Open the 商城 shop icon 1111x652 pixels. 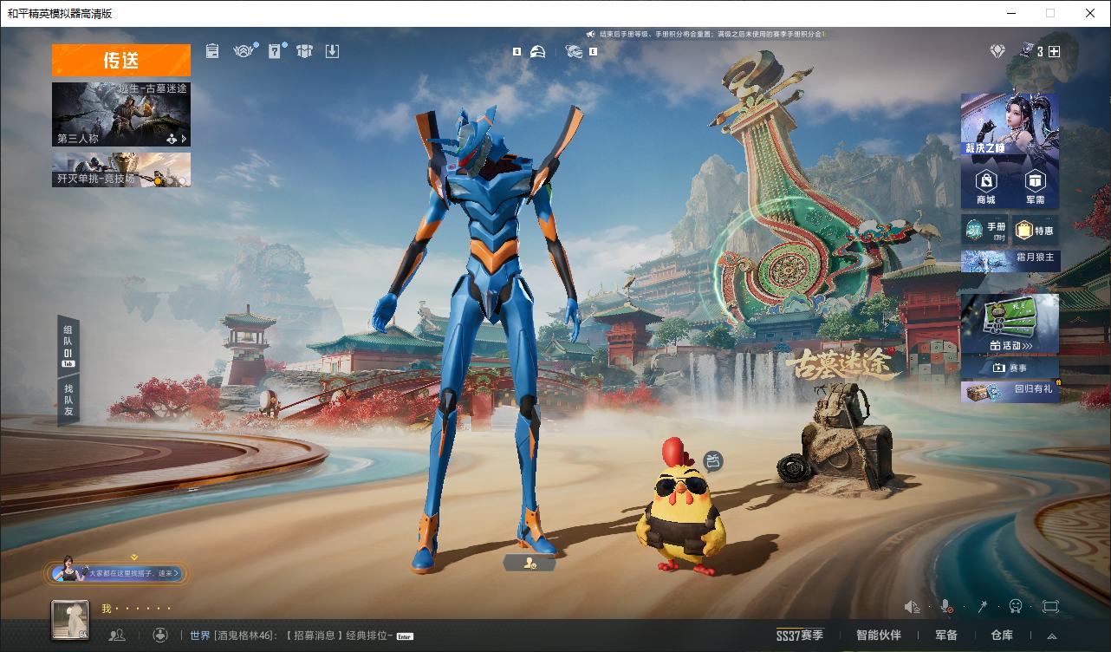tap(986, 186)
